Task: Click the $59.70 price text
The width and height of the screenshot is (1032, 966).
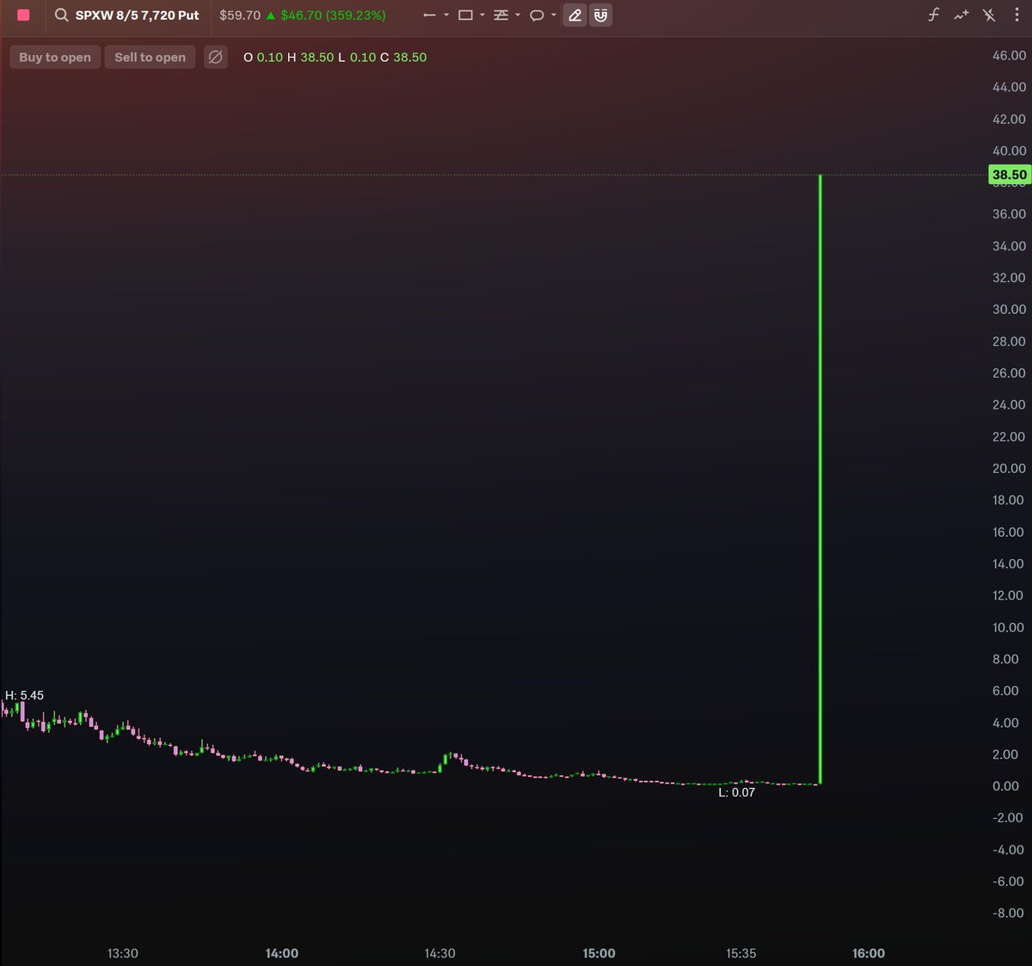Action: click(240, 15)
